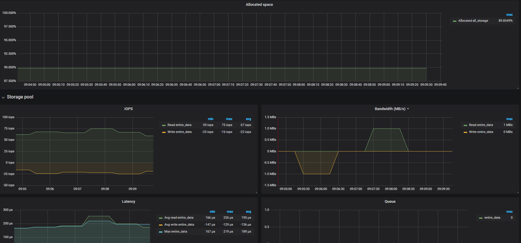Toggle entire_data series in Queue legend

[492, 218]
